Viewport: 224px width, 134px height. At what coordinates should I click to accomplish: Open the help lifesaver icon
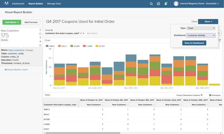pyautogui.click(x=158, y=4)
